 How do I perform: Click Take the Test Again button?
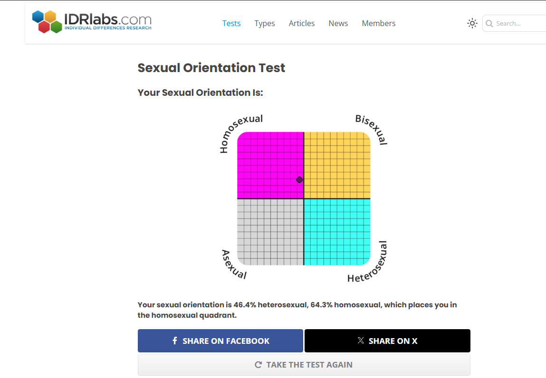click(x=304, y=365)
